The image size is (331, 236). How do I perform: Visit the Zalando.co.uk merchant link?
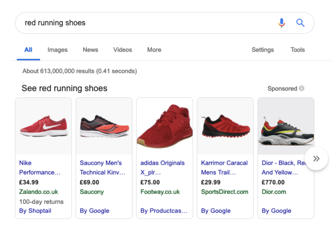[x=35, y=192]
